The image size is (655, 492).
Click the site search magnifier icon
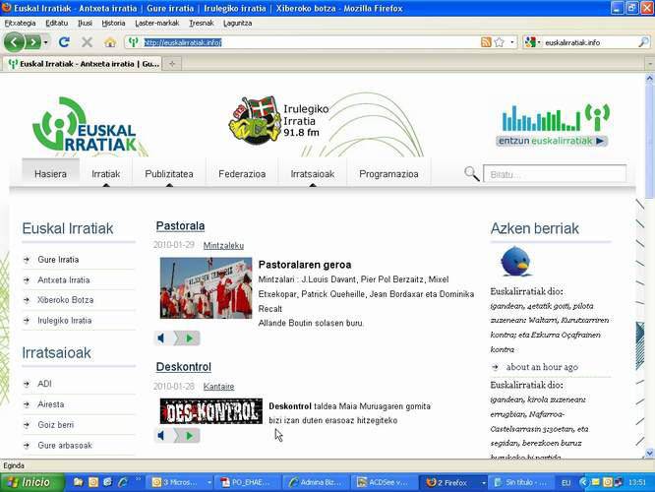click(472, 173)
